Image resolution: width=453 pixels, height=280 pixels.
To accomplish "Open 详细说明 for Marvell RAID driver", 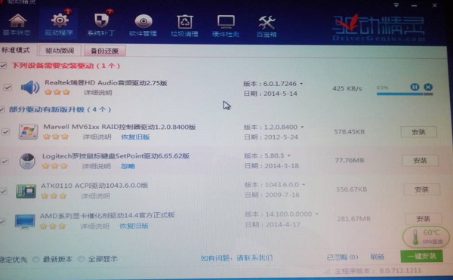I will point(97,137).
